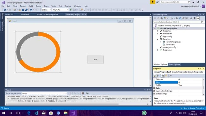Show the Properties page button in Properties panel

[x=163, y=76]
